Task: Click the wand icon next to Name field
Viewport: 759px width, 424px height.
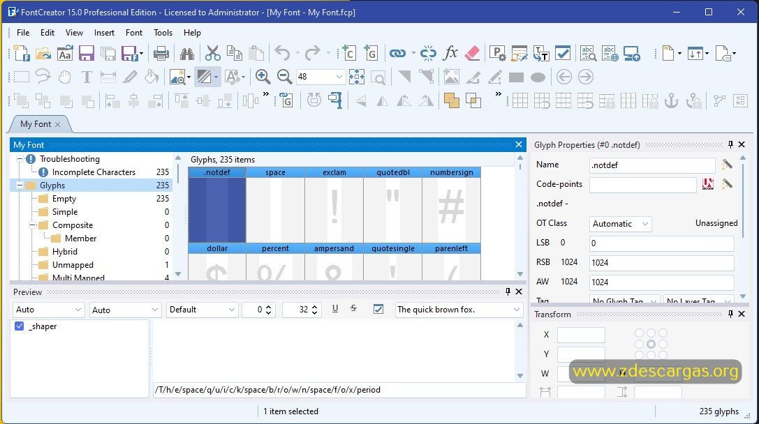Action: [727, 165]
